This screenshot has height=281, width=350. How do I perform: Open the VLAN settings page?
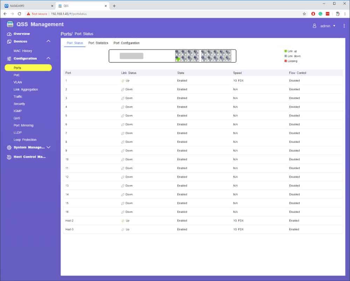(x=18, y=82)
